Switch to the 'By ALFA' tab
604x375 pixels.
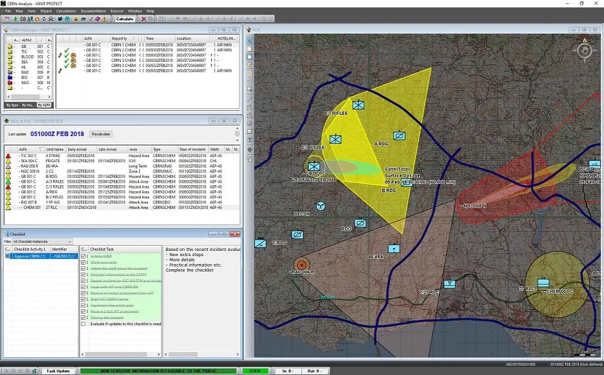point(44,105)
